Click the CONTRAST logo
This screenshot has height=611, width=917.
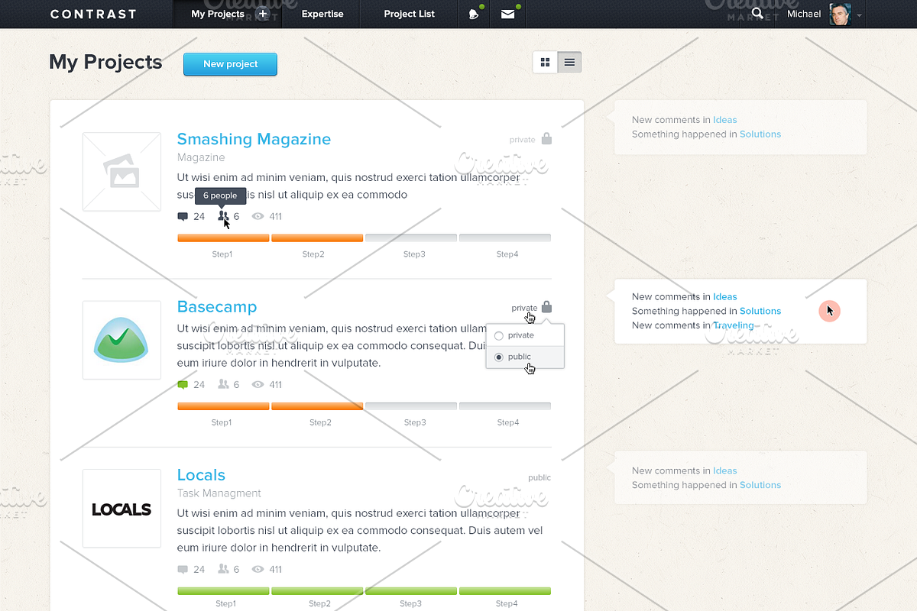[93, 14]
